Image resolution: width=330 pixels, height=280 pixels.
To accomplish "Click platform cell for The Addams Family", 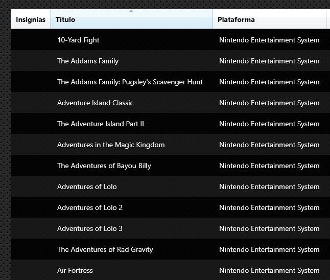I will [x=269, y=61].
